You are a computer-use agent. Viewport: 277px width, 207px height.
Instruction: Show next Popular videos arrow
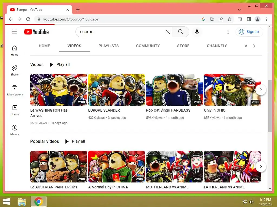click(260, 167)
